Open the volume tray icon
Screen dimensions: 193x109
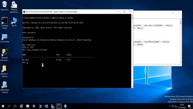tap(176, 106)
